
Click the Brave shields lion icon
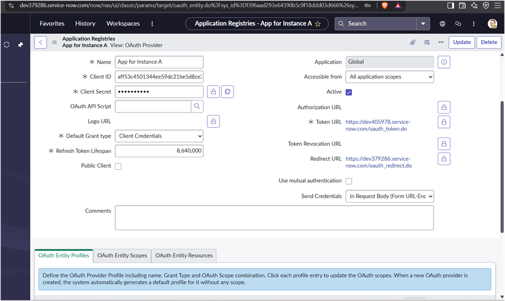point(385,6)
